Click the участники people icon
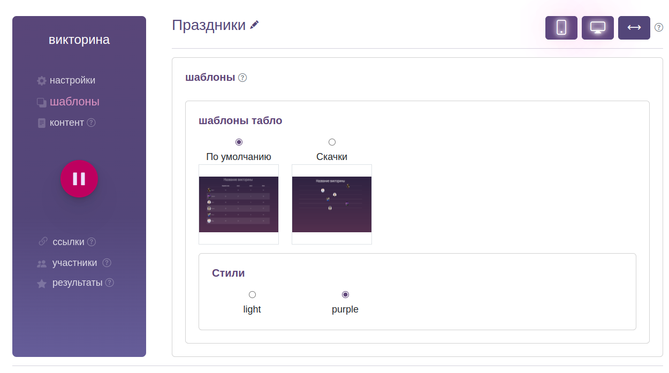Screen dimensions: 669x373 pyautogui.click(x=42, y=263)
